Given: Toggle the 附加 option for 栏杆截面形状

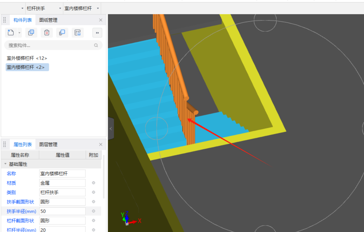Looking at the screenshot, I should coord(94,221).
